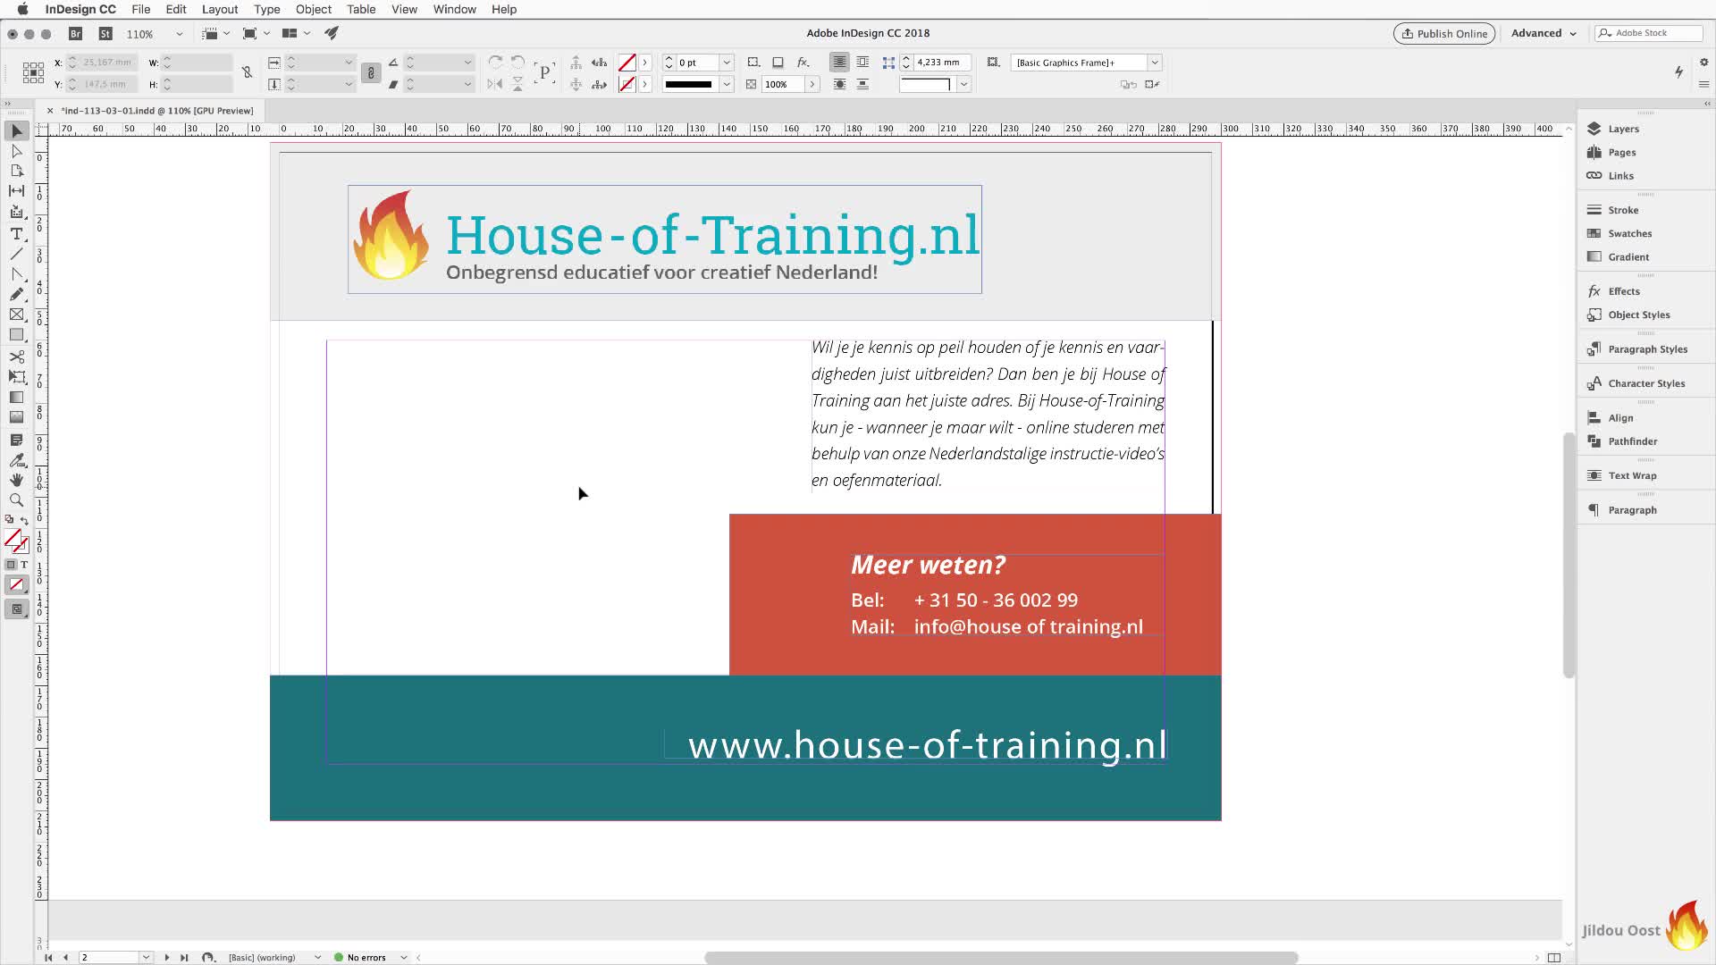Select the Note tool
The image size is (1716, 965).
click(x=16, y=440)
